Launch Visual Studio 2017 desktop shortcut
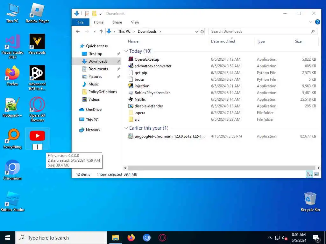 click(12, 46)
